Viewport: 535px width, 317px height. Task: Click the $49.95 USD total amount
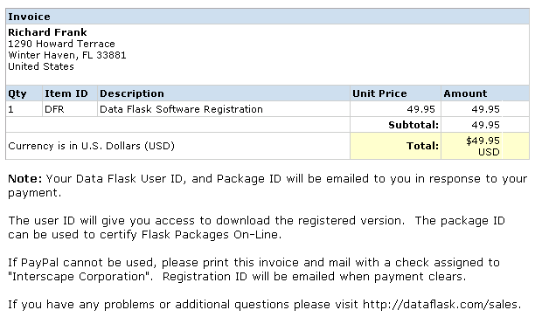pyautogui.click(x=483, y=146)
